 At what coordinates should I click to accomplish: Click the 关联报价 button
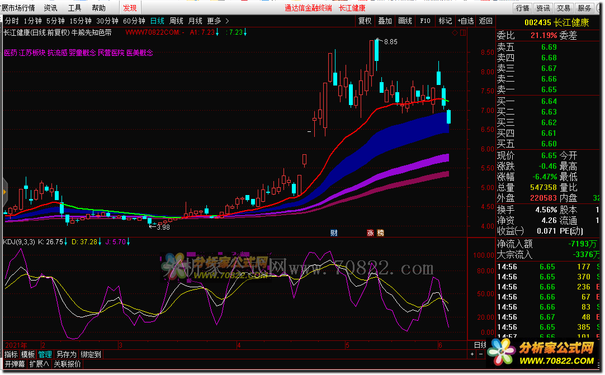68,364
